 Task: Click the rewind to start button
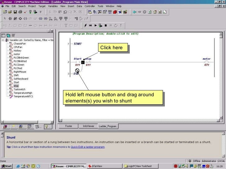coord(90,25)
